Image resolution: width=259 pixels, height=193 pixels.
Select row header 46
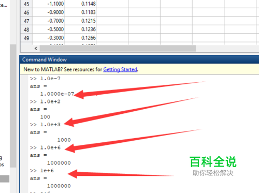click(26, 12)
